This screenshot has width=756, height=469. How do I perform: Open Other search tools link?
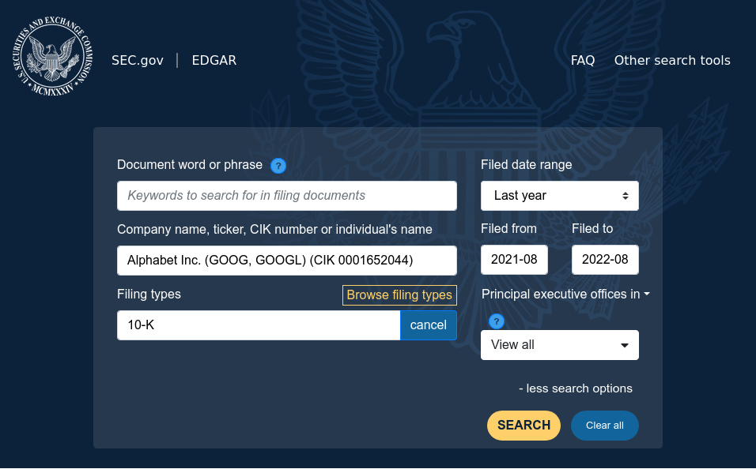pos(672,60)
